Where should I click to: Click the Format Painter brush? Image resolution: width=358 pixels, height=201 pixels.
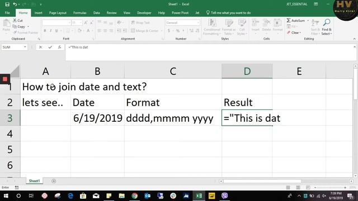15,32
